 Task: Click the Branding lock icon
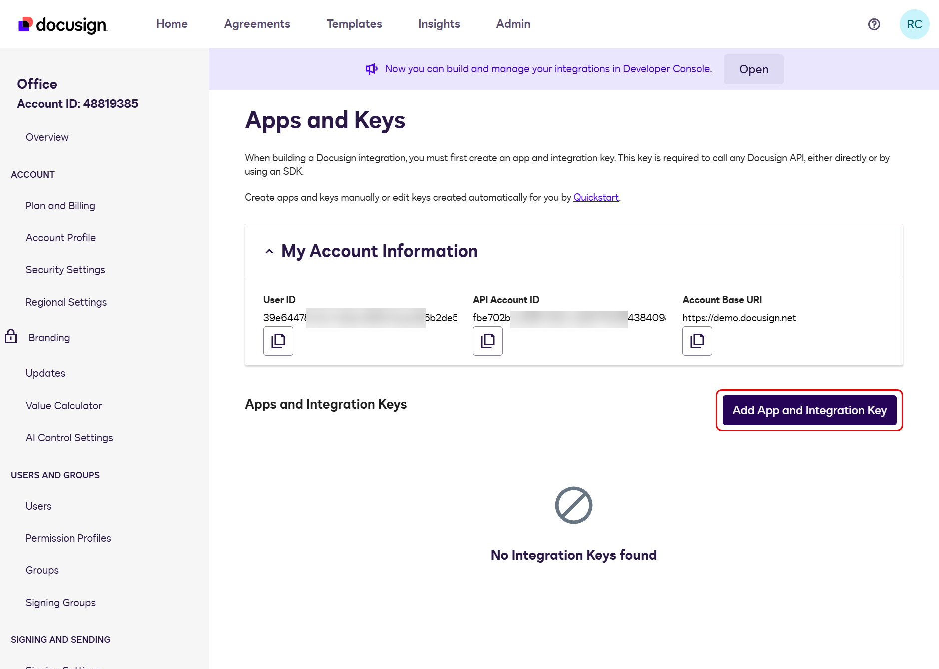tap(11, 336)
